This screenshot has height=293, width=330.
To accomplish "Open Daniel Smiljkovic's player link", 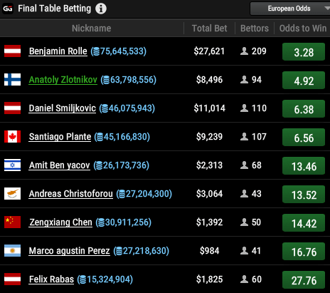I will (63, 108).
